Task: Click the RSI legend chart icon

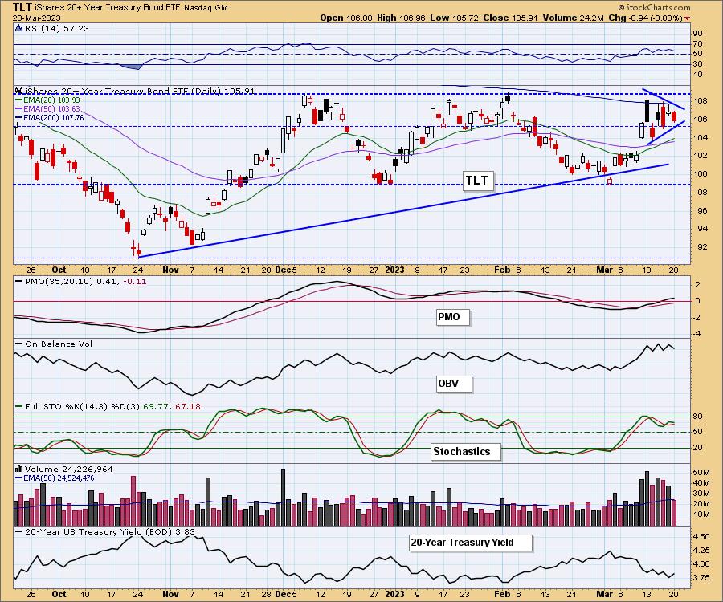Action: (x=19, y=28)
